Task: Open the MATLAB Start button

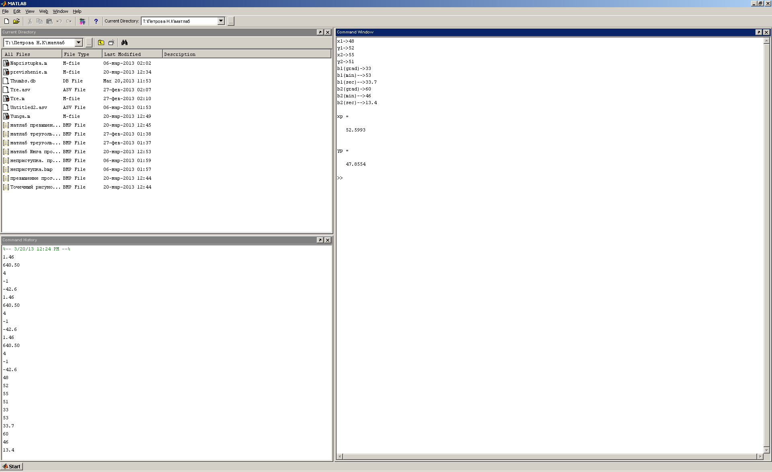Action: pos(12,466)
